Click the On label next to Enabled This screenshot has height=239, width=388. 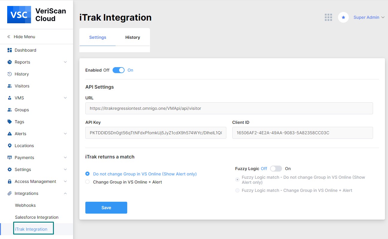(x=130, y=70)
